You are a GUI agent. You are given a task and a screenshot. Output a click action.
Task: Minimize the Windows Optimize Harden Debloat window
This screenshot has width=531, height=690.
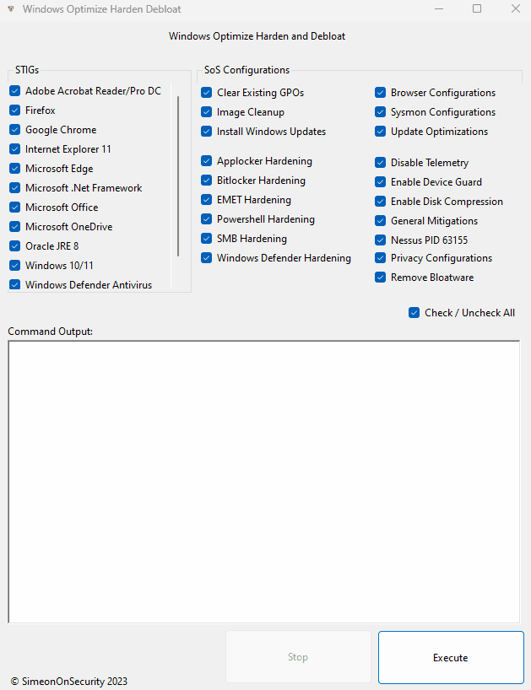pyautogui.click(x=439, y=8)
